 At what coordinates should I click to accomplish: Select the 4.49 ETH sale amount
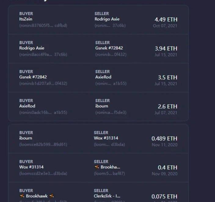click(x=166, y=20)
